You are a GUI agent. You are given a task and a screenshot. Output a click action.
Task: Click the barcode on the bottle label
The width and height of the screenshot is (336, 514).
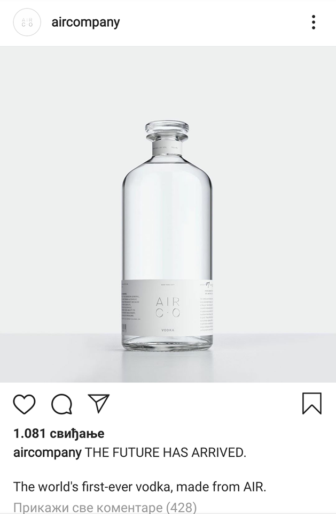tap(124, 329)
